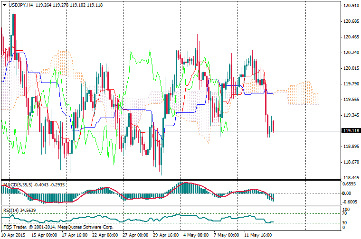Select the 22 Apr 08:00 time label

(105, 235)
